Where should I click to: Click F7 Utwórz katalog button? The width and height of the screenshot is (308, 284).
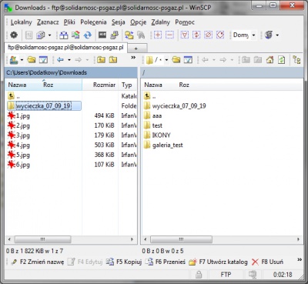point(218,262)
